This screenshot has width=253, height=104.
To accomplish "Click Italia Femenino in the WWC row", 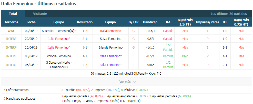I will pyautogui.click(x=110, y=31).
